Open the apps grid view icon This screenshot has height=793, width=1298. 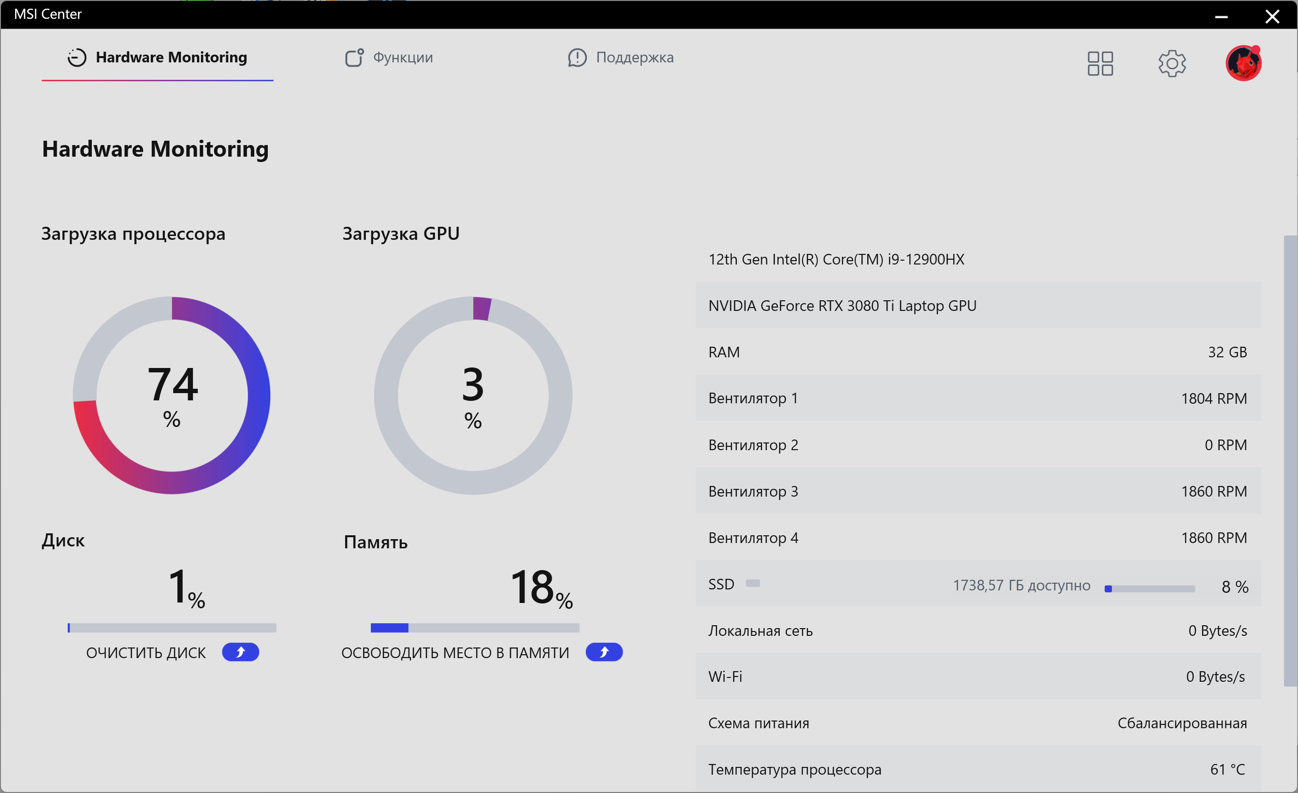(x=1100, y=63)
